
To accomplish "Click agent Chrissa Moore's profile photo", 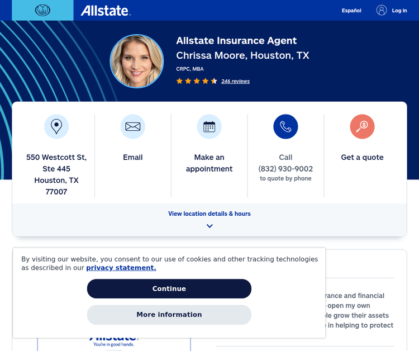I will pyautogui.click(x=137, y=61).
